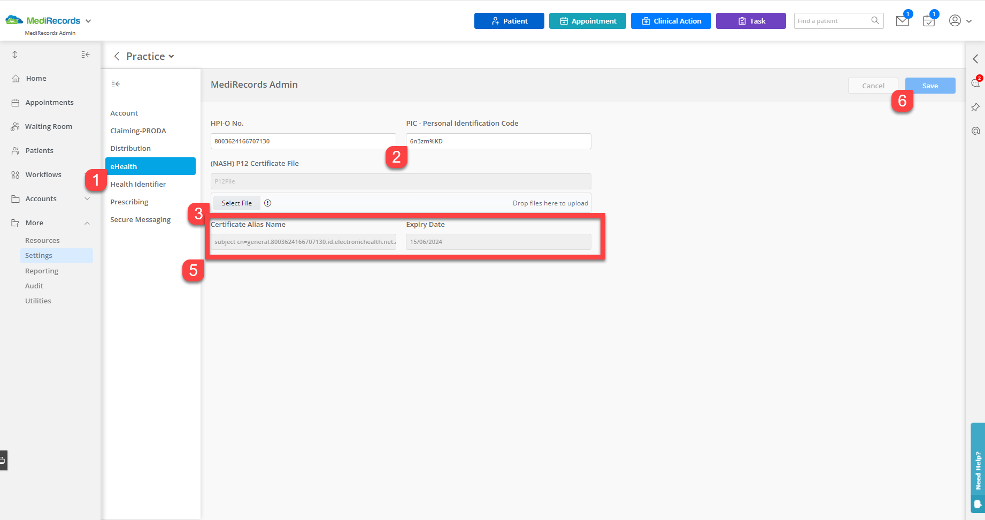Collapse the More section chevron
The width and height of the screenshot is (985, 520).
pos(87,223)
